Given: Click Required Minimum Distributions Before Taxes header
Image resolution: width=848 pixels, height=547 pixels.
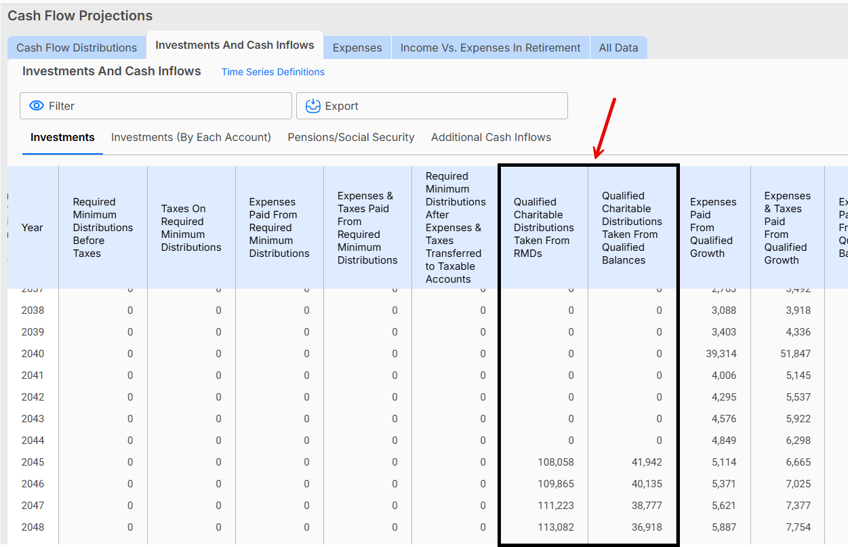Looking at the screenshot, I should tap(103, 228).
